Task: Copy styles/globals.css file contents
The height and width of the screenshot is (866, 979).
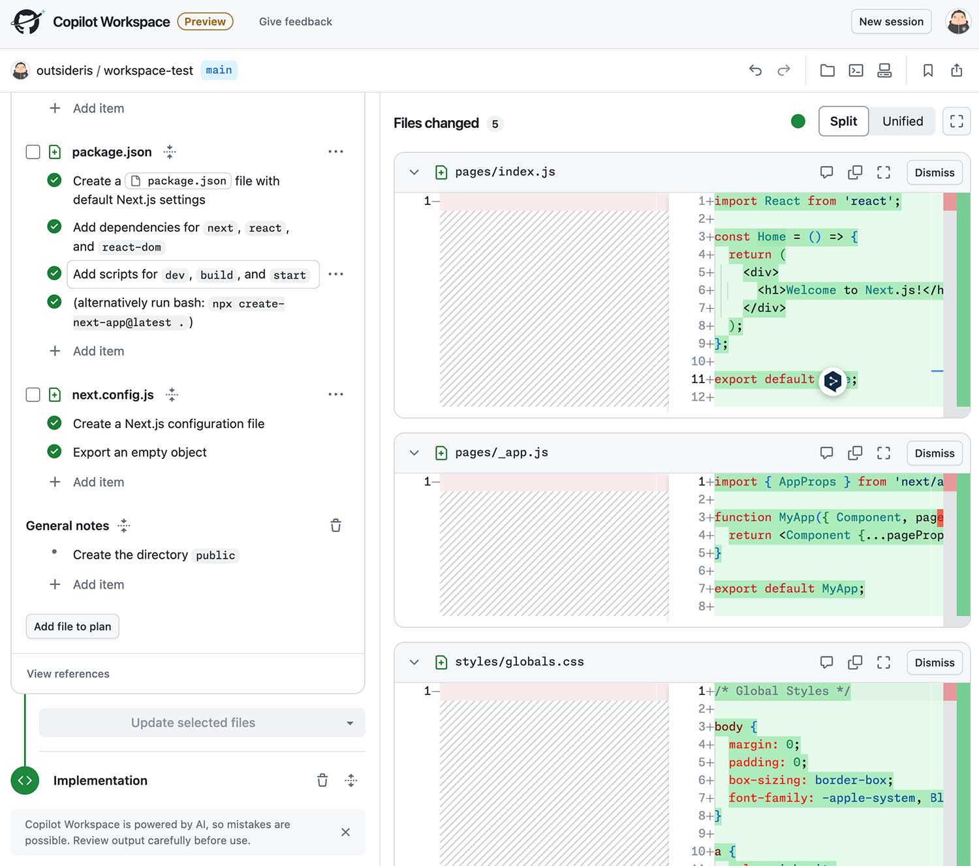Action: click(x=855, y=662)
